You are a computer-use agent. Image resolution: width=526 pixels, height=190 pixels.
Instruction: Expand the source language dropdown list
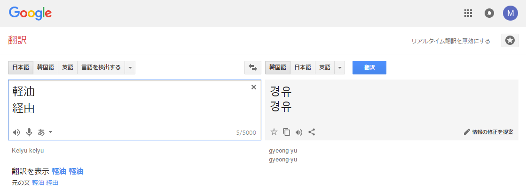click(x=130, y=67)
